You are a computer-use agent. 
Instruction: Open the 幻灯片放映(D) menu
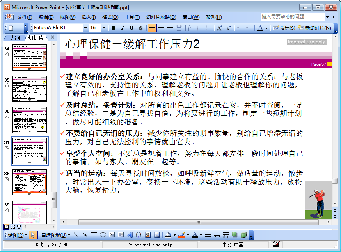click(x=161, y=17)
